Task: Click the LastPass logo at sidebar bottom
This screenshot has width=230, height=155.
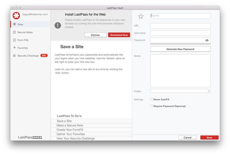Action: point(30,137)
